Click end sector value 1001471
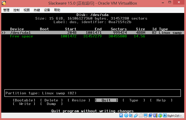Image resolution: width=186 pixels, height=120 pixels. point(94,33)
